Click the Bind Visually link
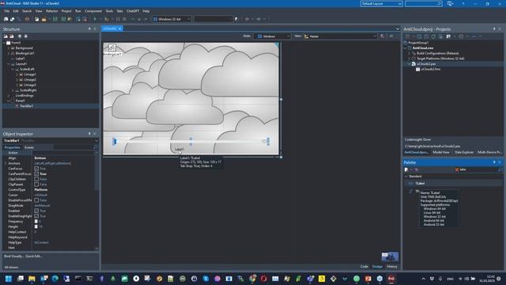Screen dimensions: 506x285 (13, 256)
